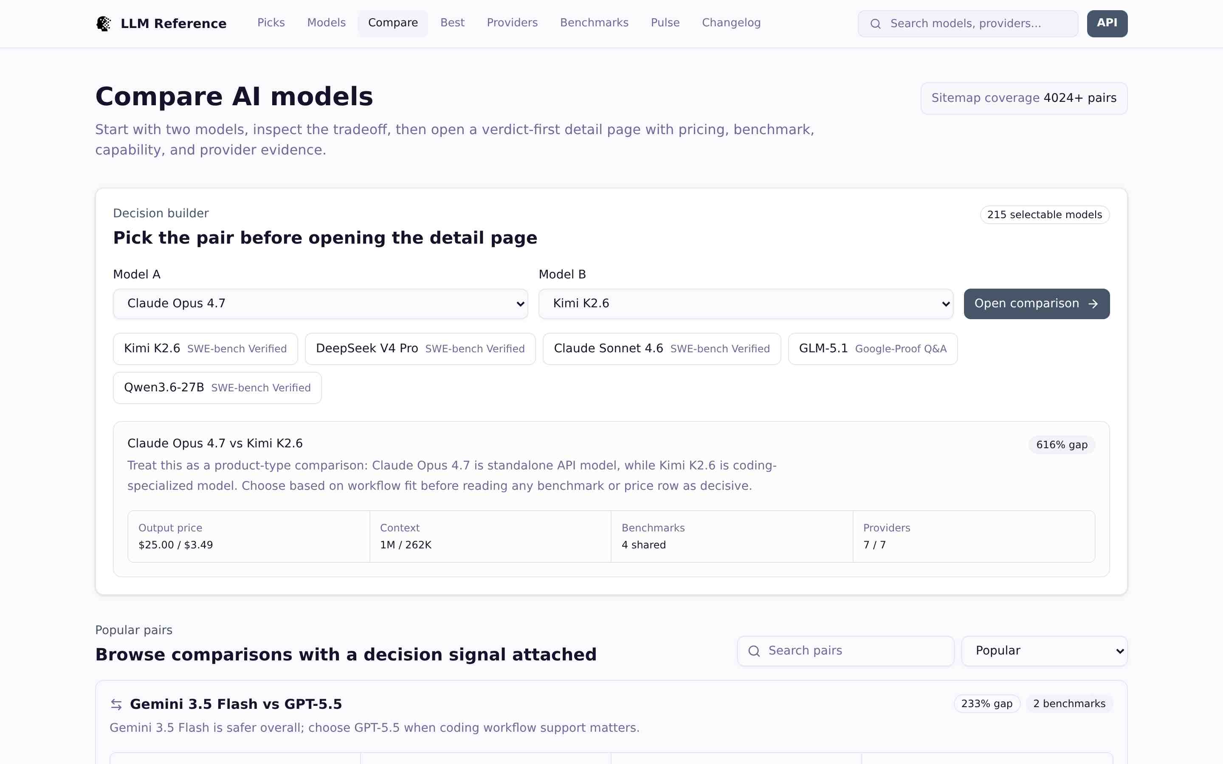Click the 616% gap badge
Image resolution: width=1223 pixels, height=764 pixels.
[x=1062, y=445]
